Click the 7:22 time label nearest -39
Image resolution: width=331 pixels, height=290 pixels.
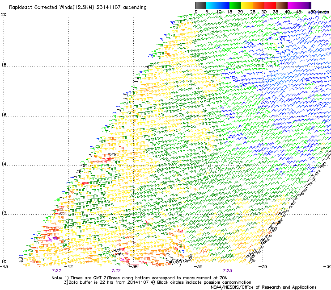point(116,271)
